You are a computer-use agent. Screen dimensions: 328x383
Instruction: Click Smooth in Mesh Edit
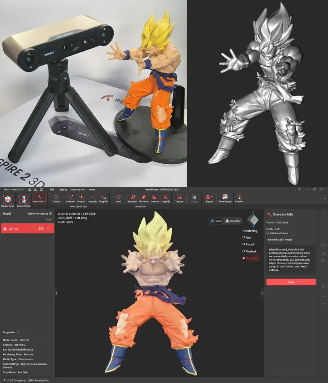tap(154, 199)
